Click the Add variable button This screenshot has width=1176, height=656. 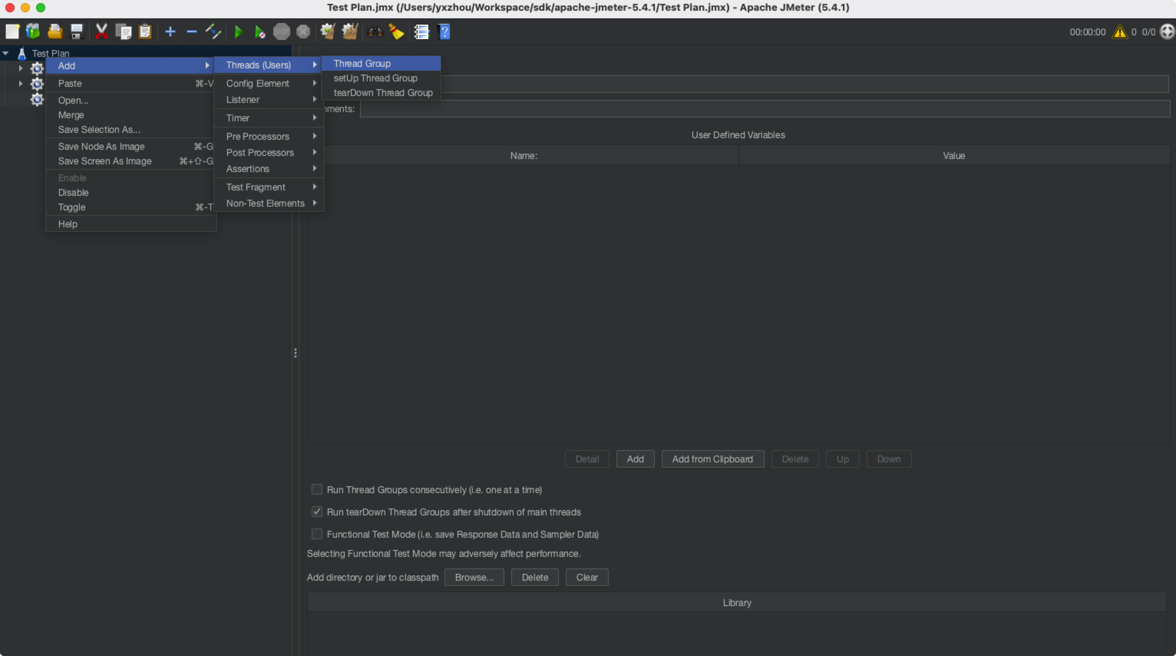pos(635,459)
